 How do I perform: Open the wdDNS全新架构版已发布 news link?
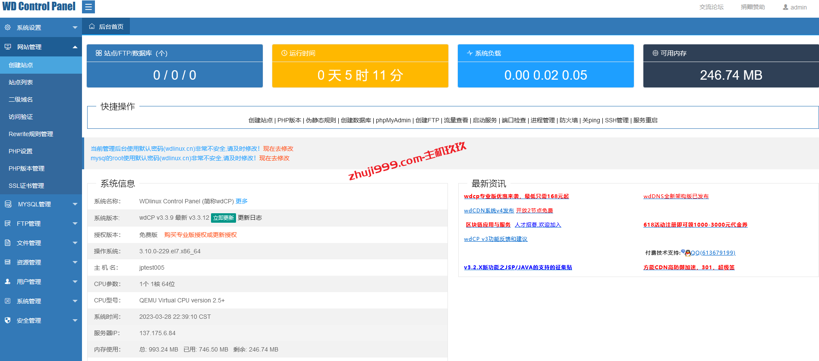click(676, 196)
